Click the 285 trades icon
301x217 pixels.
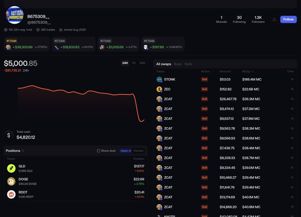pos(38,30)
